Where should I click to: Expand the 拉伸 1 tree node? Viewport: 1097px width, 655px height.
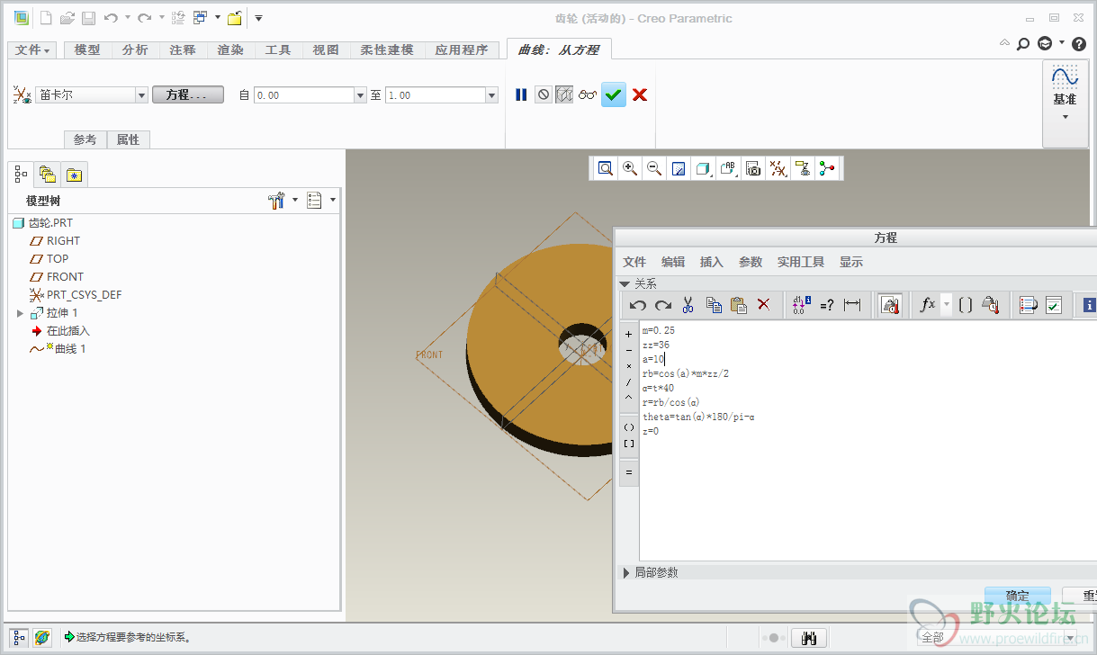[x=21, y=313]
